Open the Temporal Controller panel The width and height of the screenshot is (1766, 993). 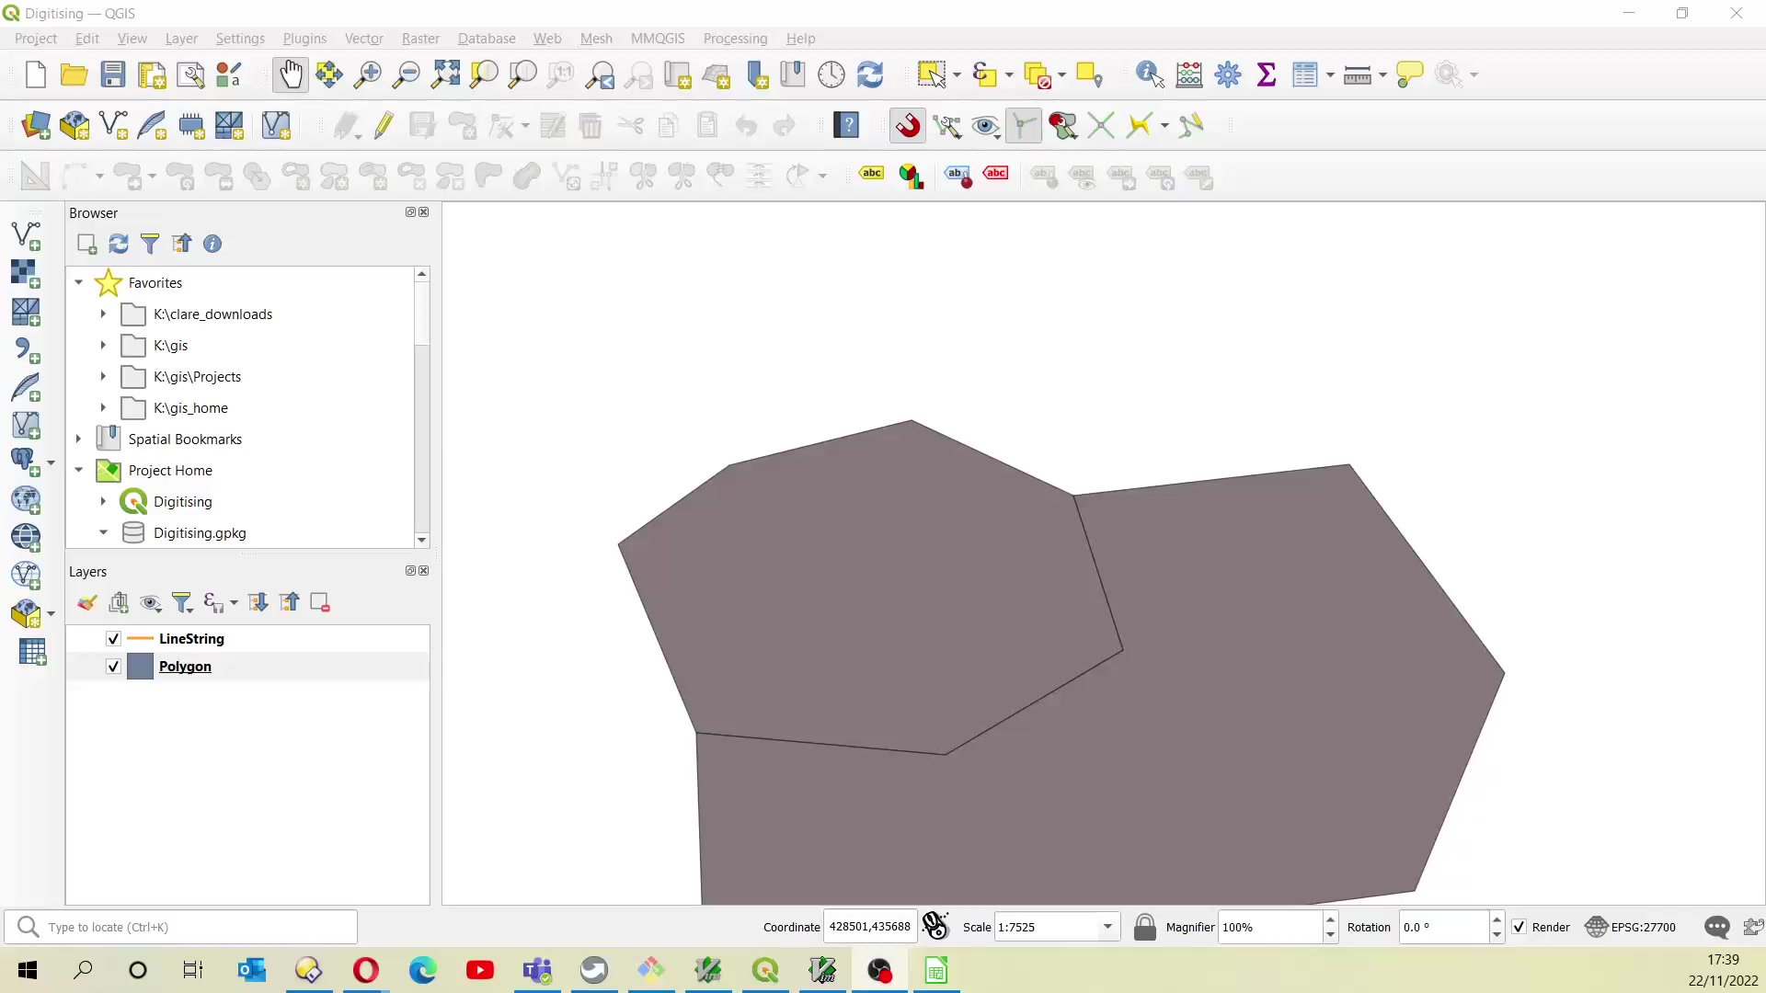pyautogui.click(x=831, y=74)
